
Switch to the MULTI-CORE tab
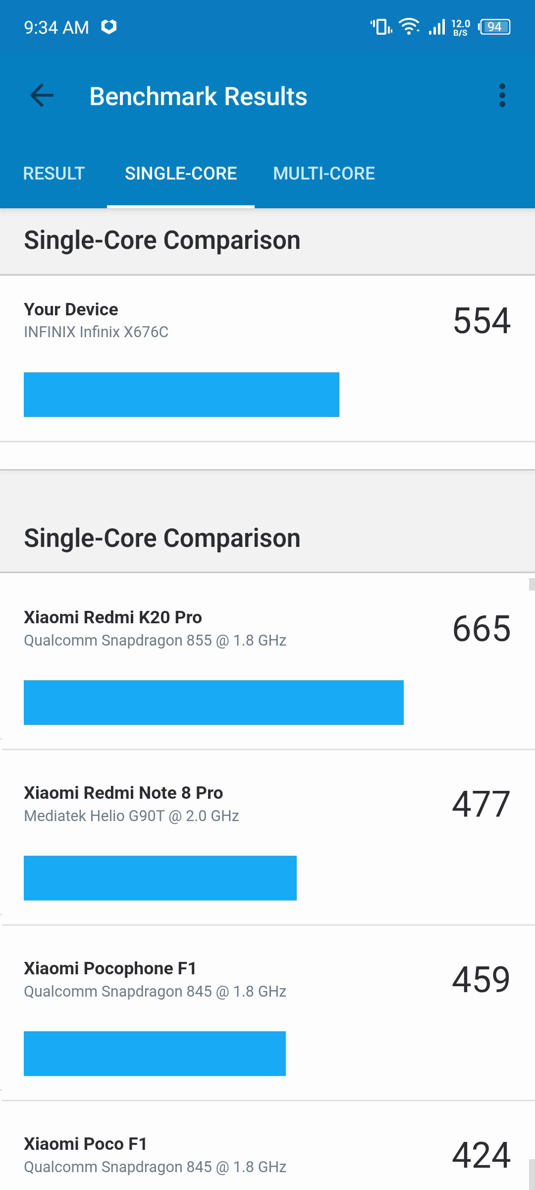click(x=324, y=174)
